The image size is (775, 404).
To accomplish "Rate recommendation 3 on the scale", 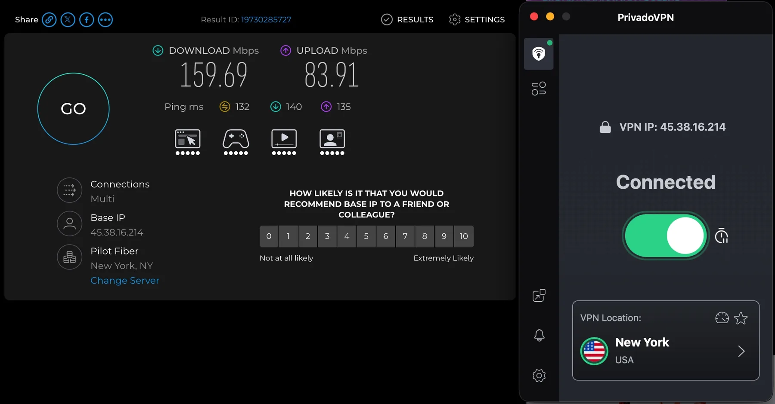I will coord(327,236).
